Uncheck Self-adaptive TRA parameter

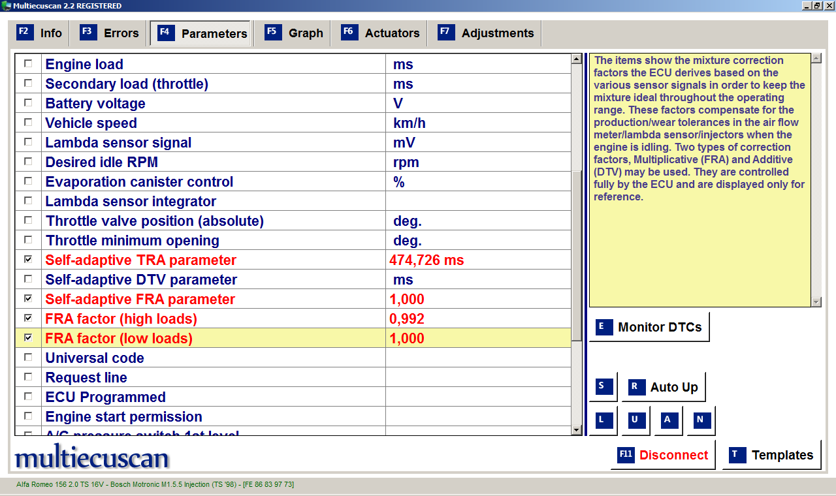coord(28,260)
